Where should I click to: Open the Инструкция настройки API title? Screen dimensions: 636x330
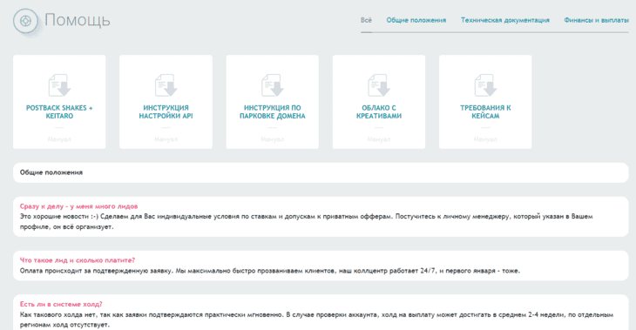(x=166, y=112)
